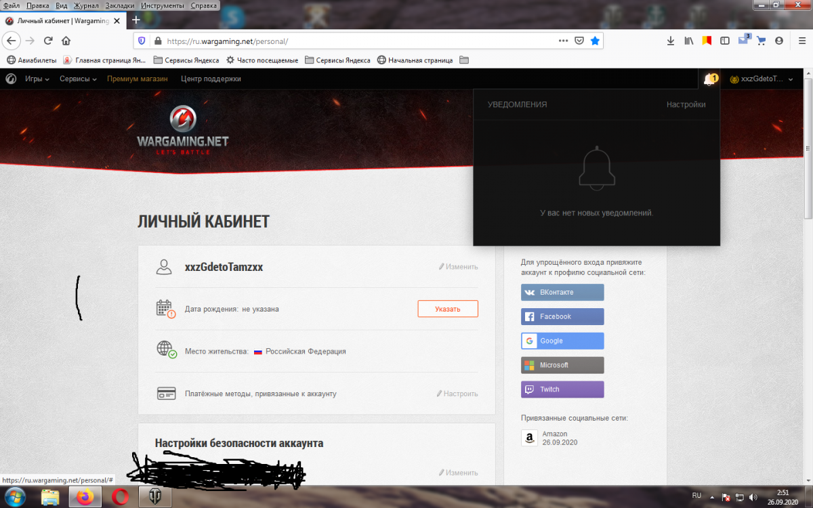
Task: Open page actions three-dots menu
Action: 563,41
